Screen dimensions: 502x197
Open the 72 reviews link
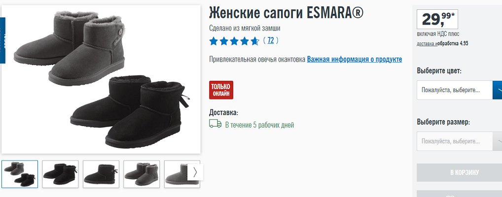pos(271,40)
